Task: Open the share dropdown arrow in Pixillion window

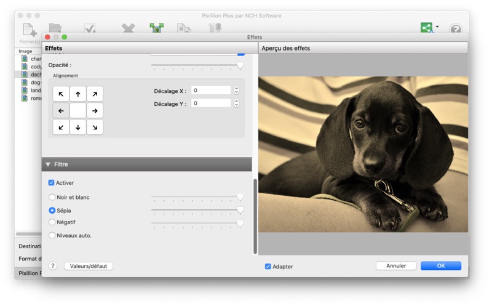Action: [x=437, y=26]
